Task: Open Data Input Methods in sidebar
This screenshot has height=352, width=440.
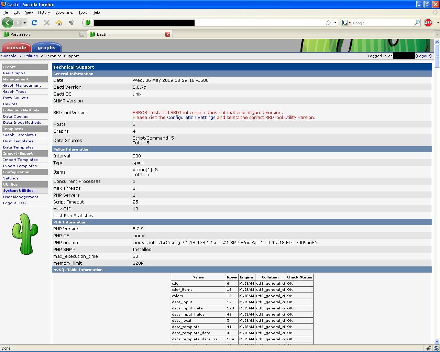Action: tap(22, 122)
